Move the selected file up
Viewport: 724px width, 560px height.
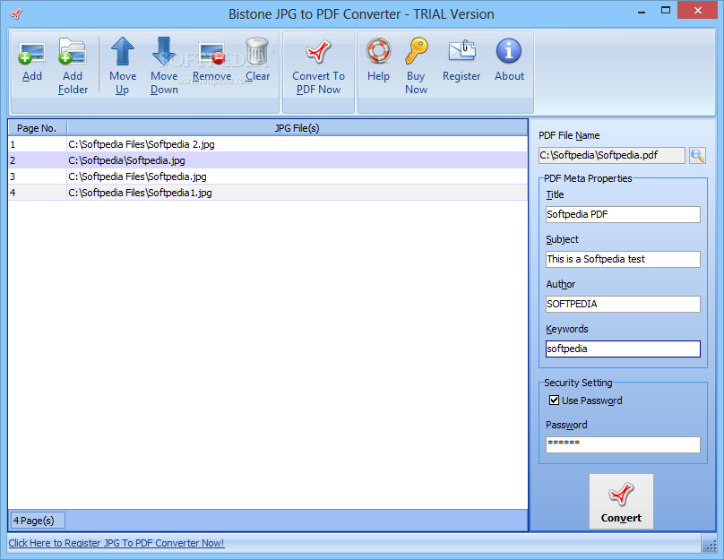point(123,65)
